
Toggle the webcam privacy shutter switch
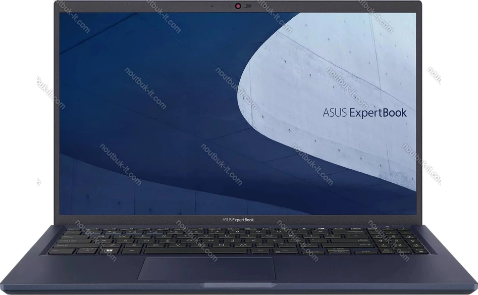tap(247, 6)
